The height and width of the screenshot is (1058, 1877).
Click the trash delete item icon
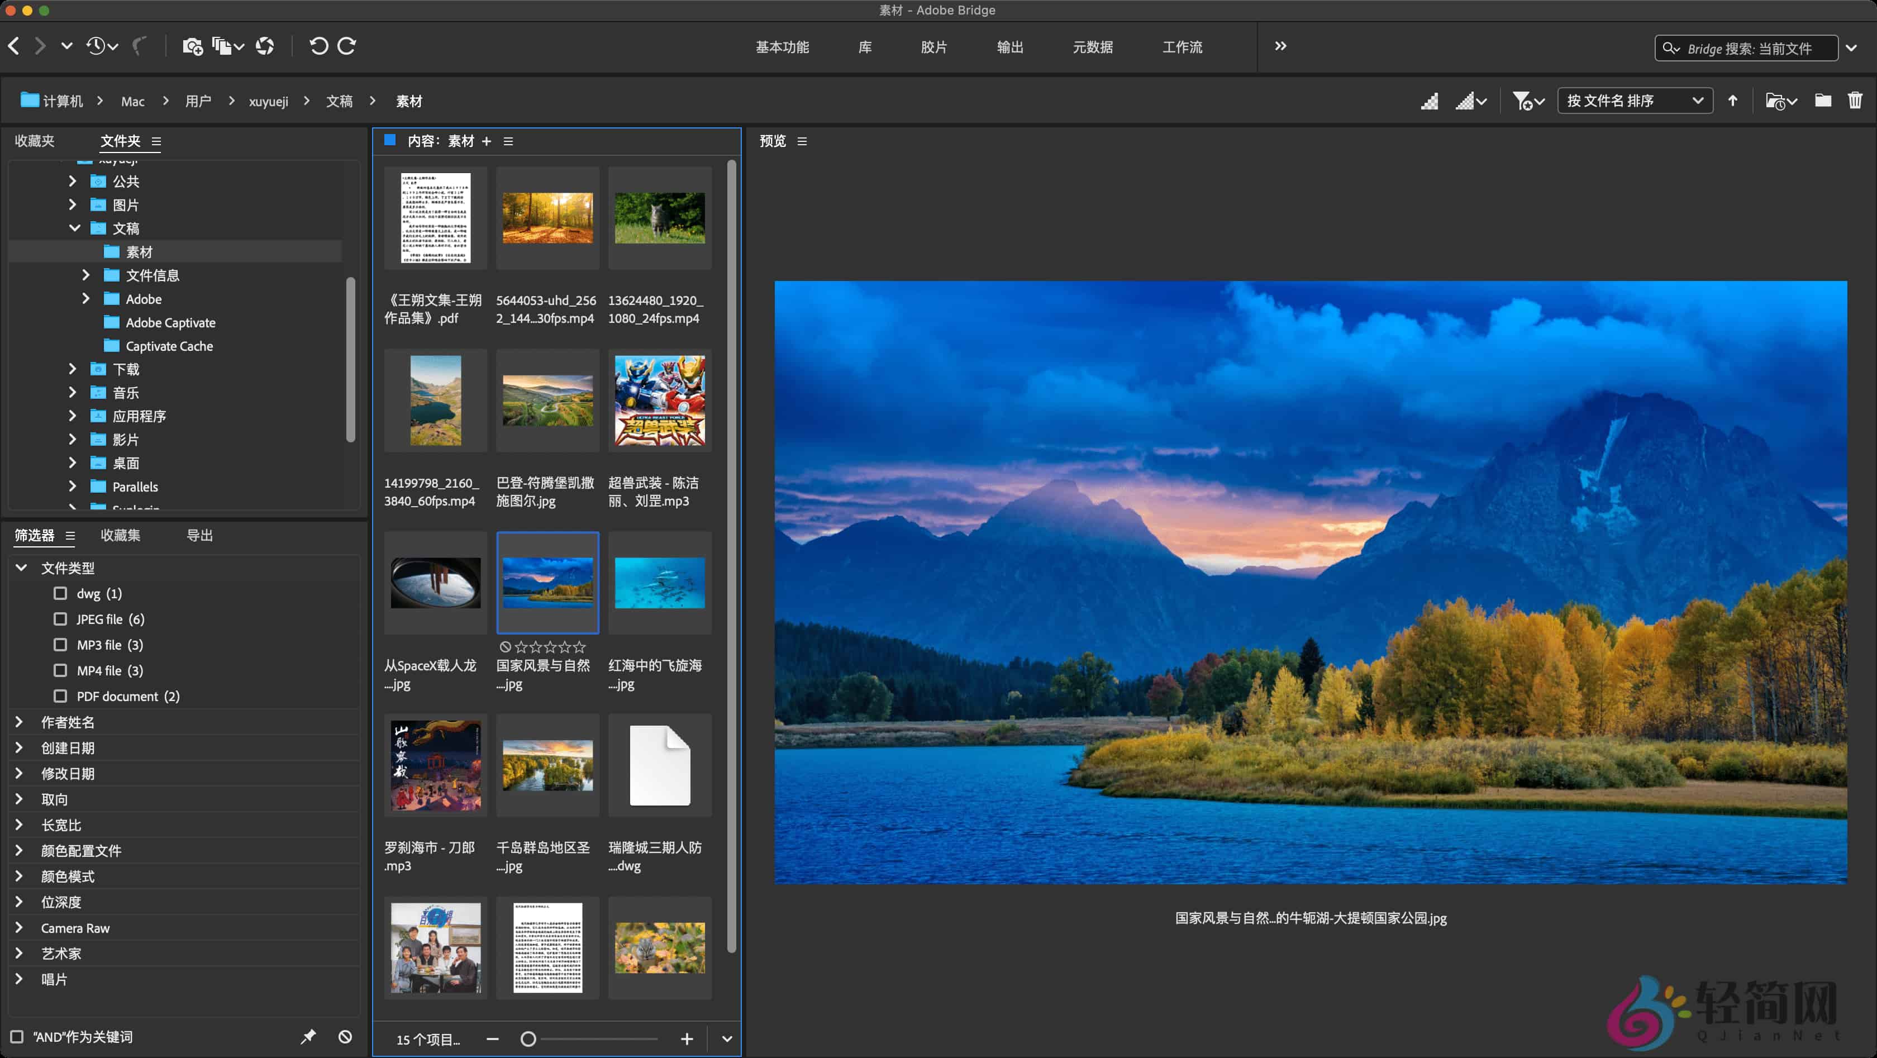click(1855, 101)
